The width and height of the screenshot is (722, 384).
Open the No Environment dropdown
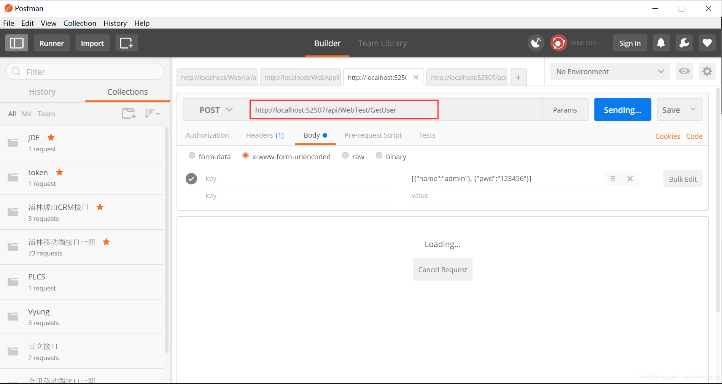pyautogui.click(x=610, y=71)
